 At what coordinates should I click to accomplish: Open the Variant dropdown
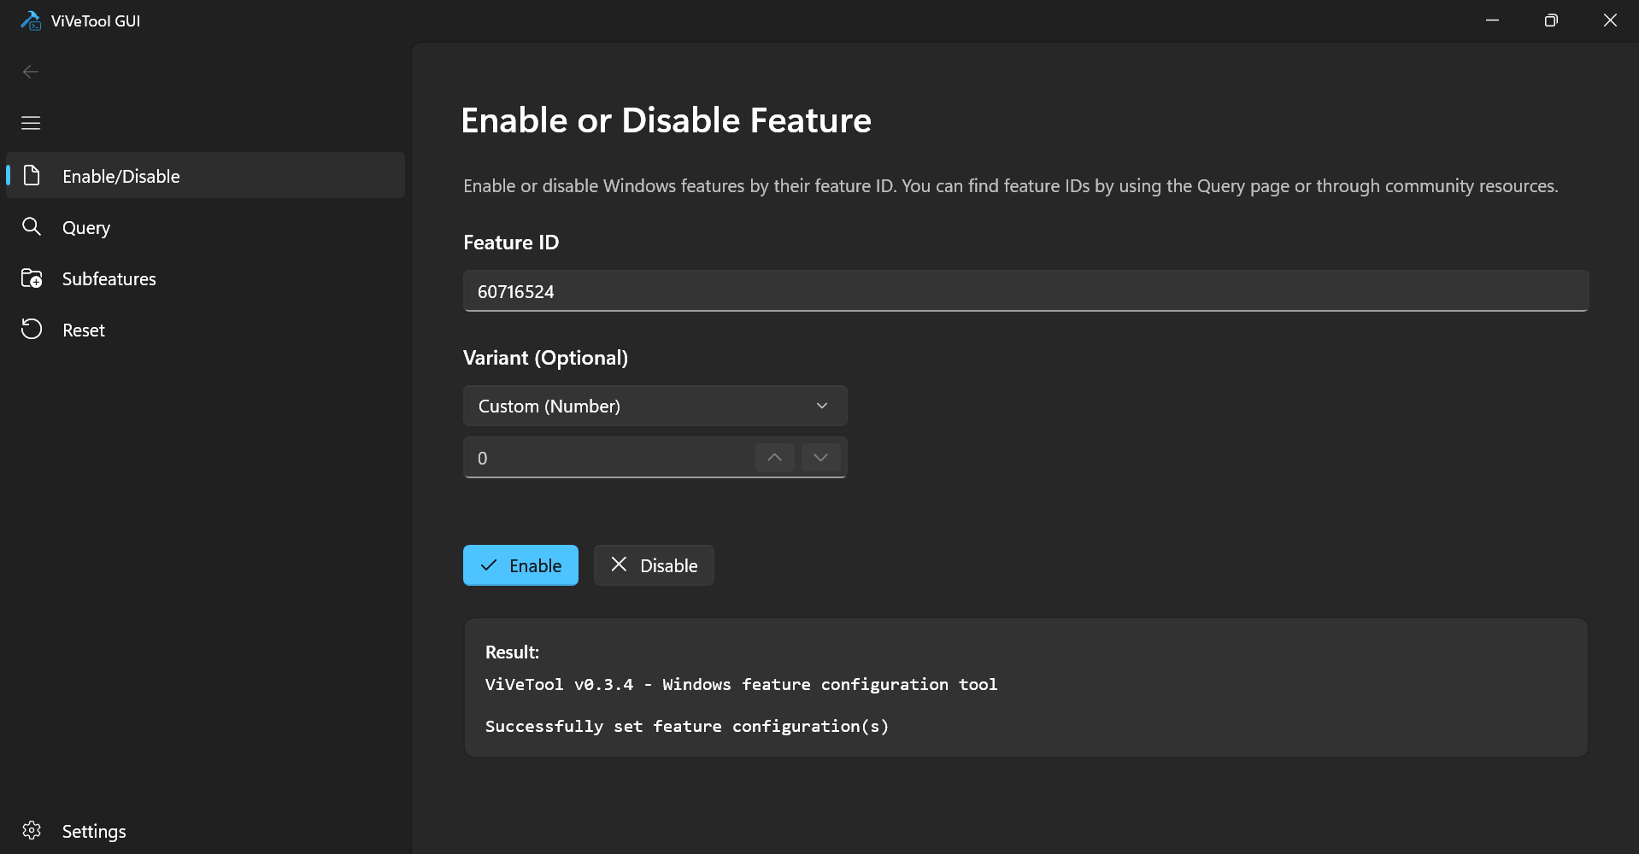point(655,406)
